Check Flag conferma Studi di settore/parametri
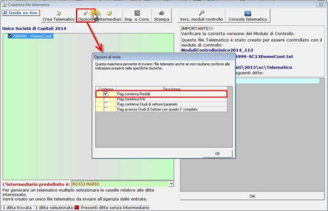328x211 pixels. 106,104
